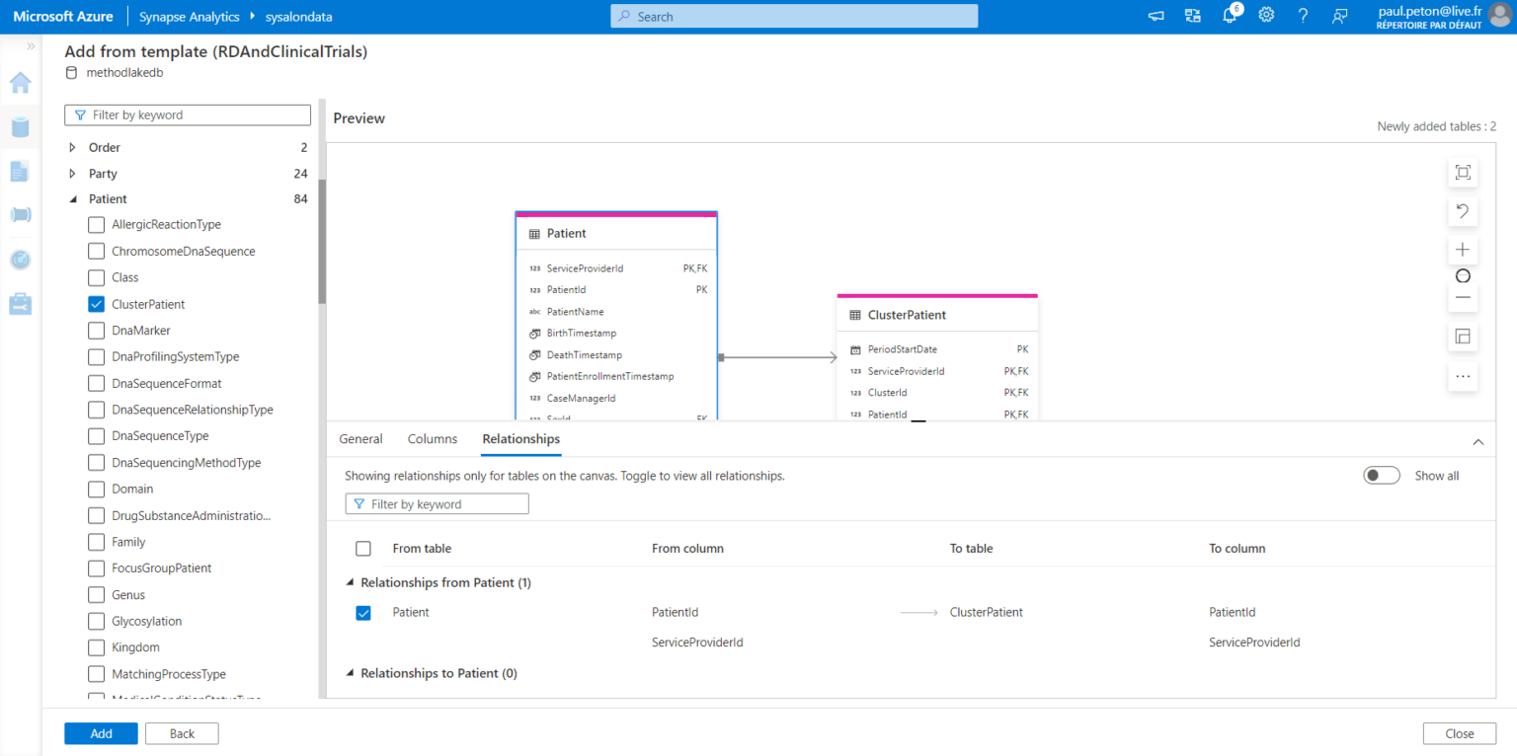Open Azure notifications bell showing 6 alerts

[1230, 15]
